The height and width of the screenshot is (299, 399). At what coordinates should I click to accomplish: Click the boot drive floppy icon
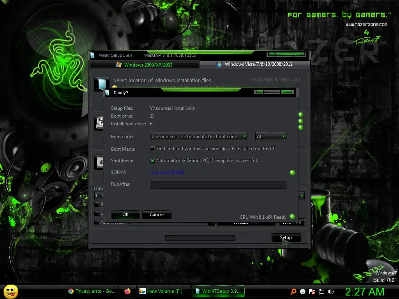pos(99,123)
